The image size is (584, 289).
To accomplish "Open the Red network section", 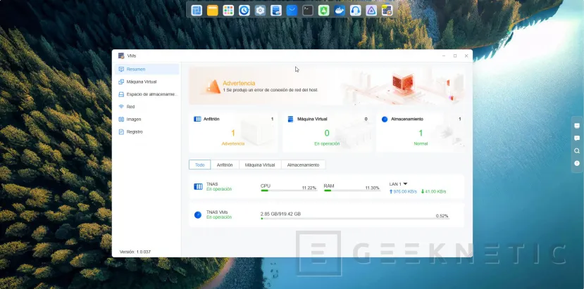I will [130, 107].
